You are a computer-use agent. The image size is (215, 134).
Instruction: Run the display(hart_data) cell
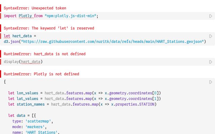211,62
